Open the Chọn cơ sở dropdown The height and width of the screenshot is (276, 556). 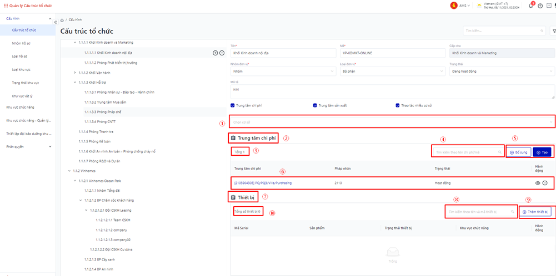pos(392,122)
